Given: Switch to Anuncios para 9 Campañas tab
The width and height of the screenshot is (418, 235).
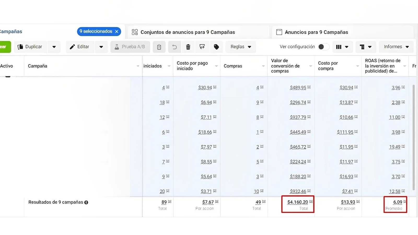Looking at the screenshot, I should (343, 32).
